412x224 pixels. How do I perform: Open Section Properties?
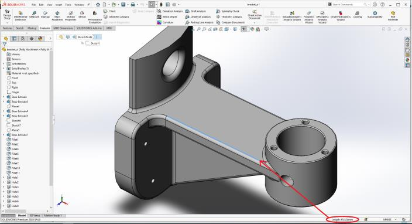[x=70, y=16]
